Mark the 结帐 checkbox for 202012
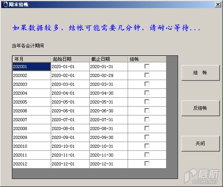The height and width of the screenshot is (187, 223). (147, 164)
